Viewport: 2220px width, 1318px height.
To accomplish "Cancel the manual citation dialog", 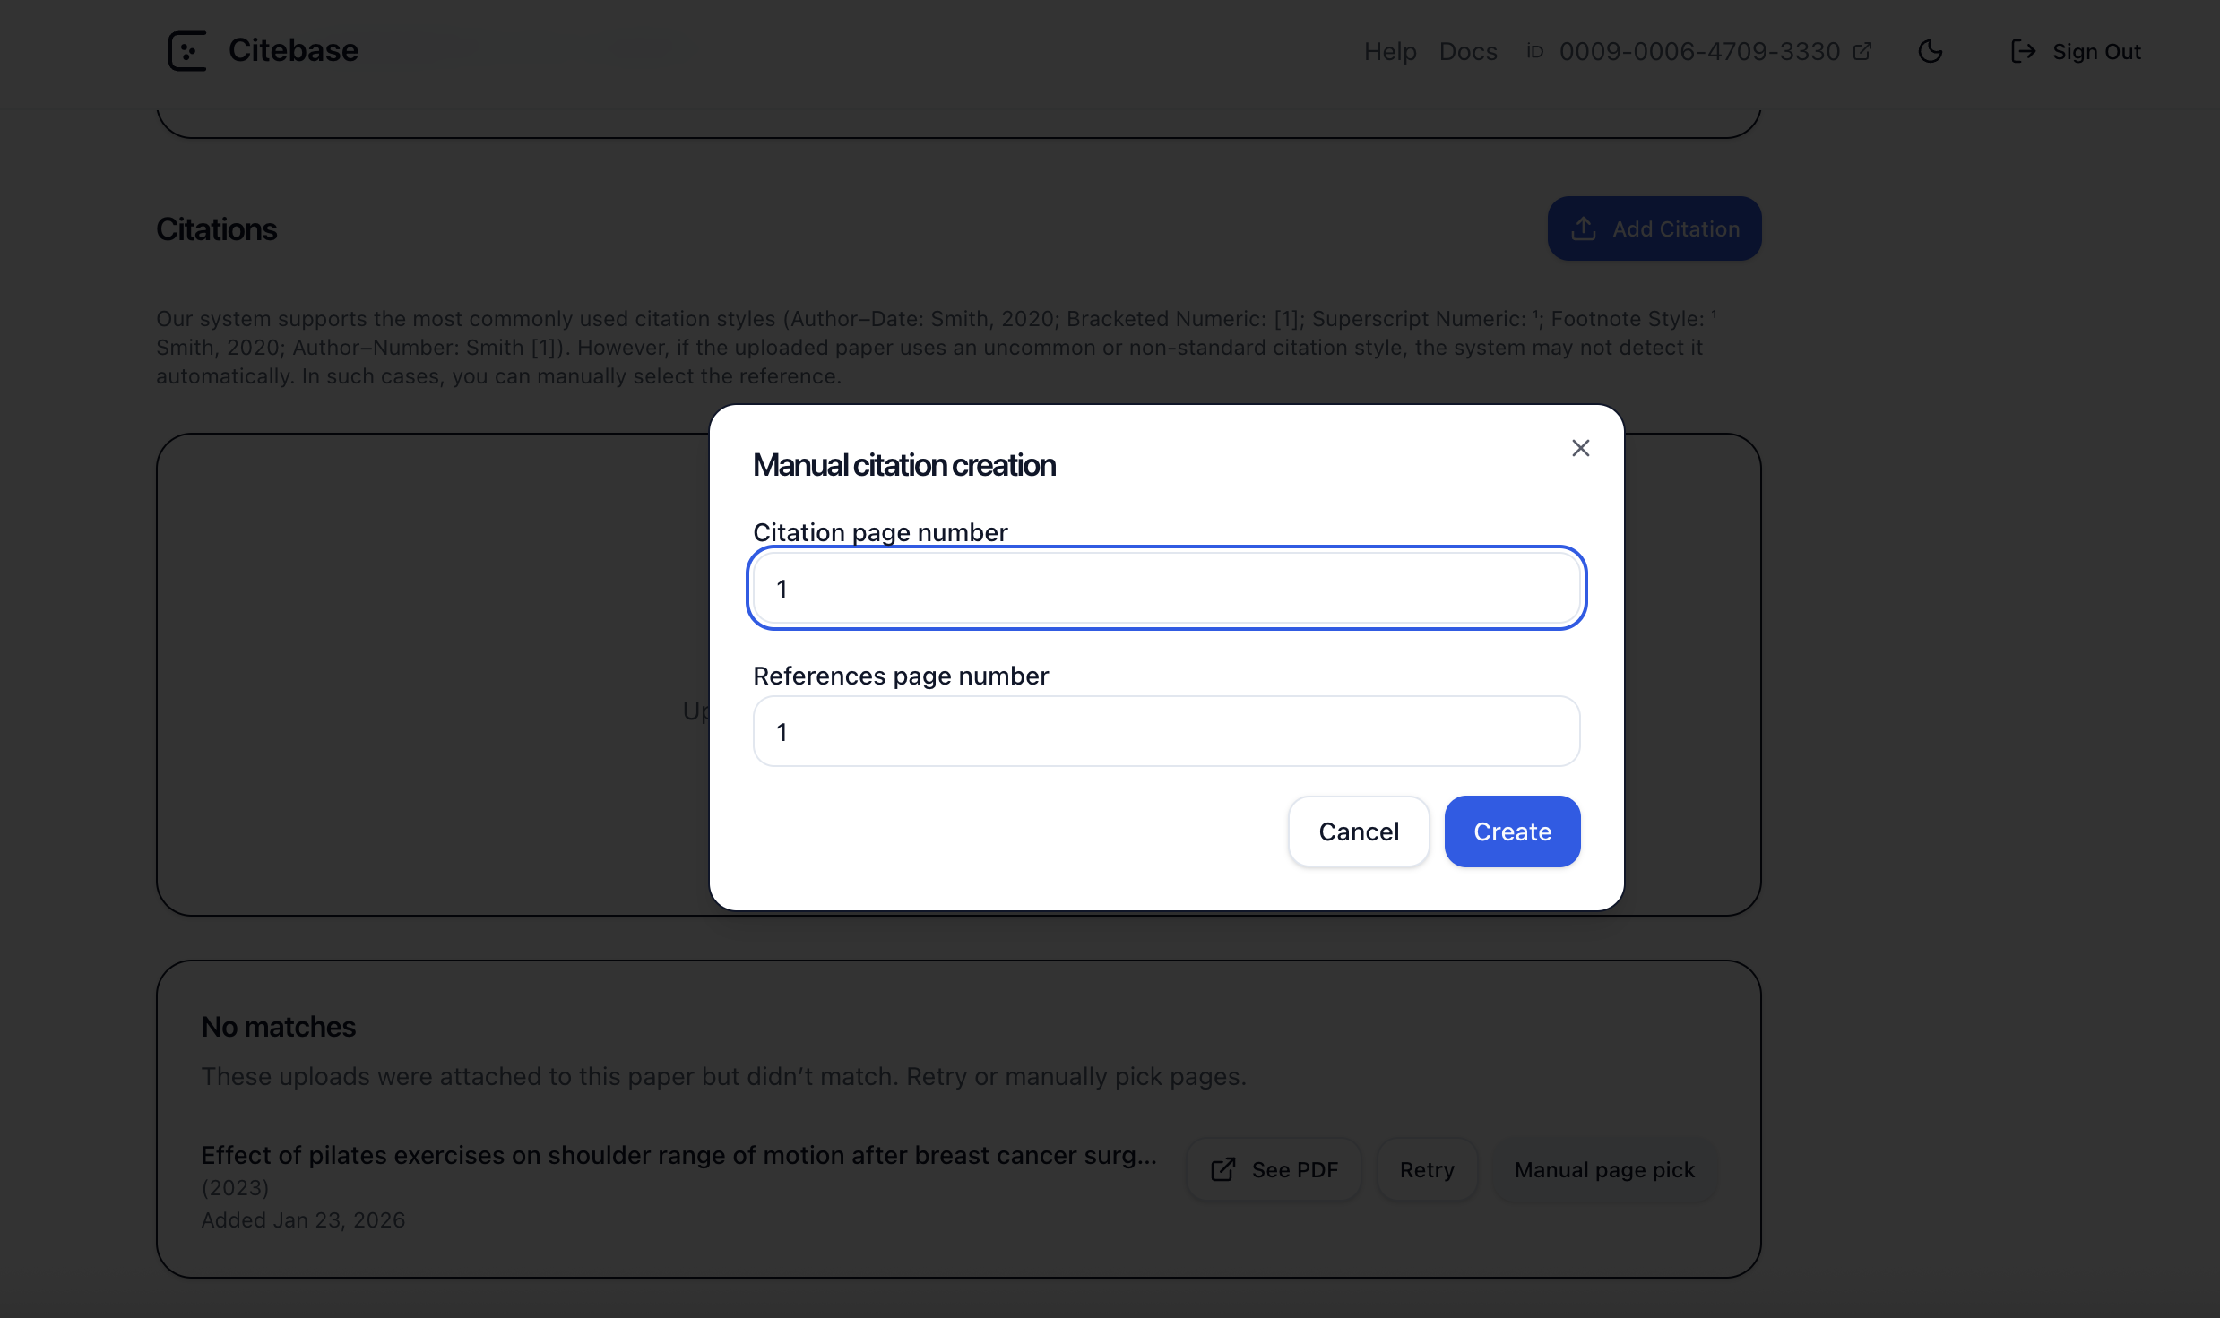I will 1358,831.
